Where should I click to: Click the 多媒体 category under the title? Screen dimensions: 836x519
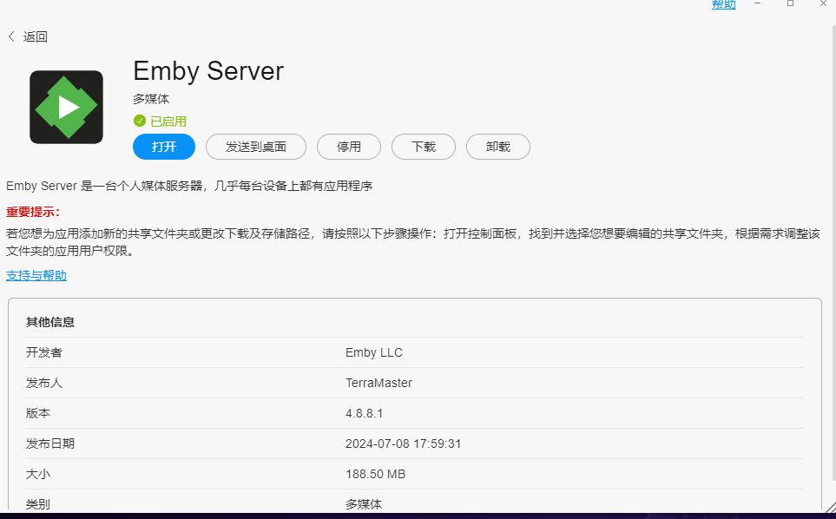[x=151, y=99]
